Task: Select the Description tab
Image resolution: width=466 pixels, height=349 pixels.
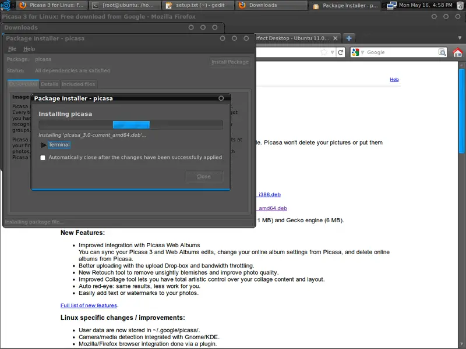Action: tap(23, 84)
